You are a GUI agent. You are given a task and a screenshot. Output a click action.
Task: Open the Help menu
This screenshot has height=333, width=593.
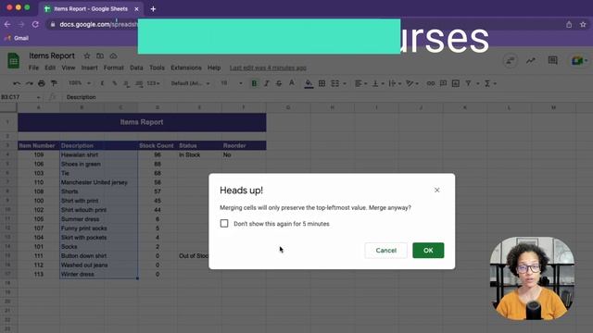[x=214, y=68]
